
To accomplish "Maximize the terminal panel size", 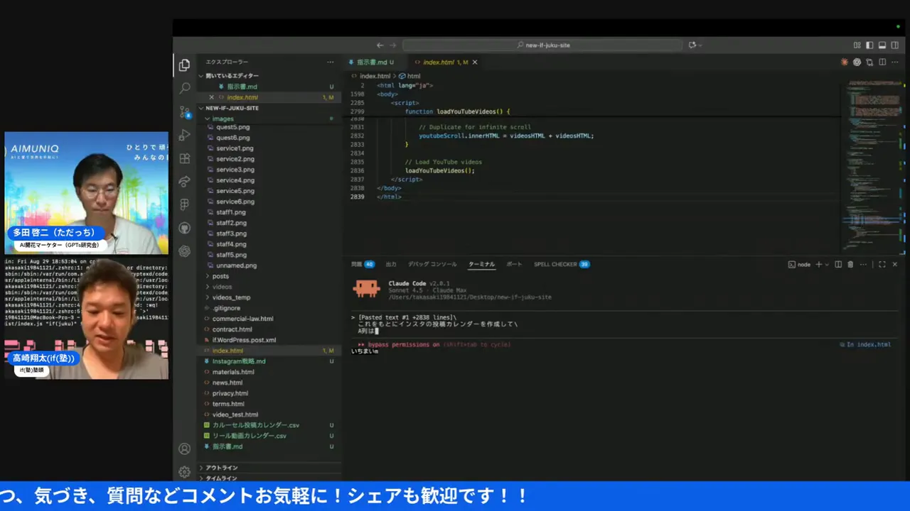I will coord(882,265).
